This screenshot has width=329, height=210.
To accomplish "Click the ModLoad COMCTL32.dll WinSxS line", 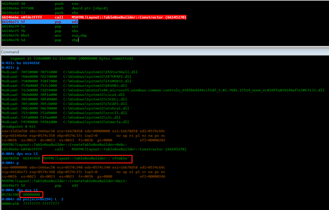I will (x=163, y=90).
